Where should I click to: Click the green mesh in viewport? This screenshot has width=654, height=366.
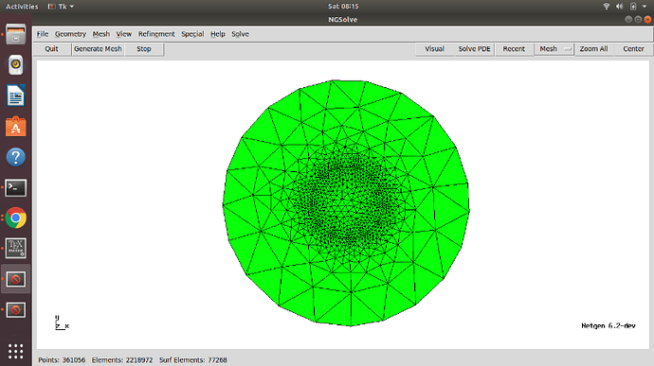[x=346, y=202]
